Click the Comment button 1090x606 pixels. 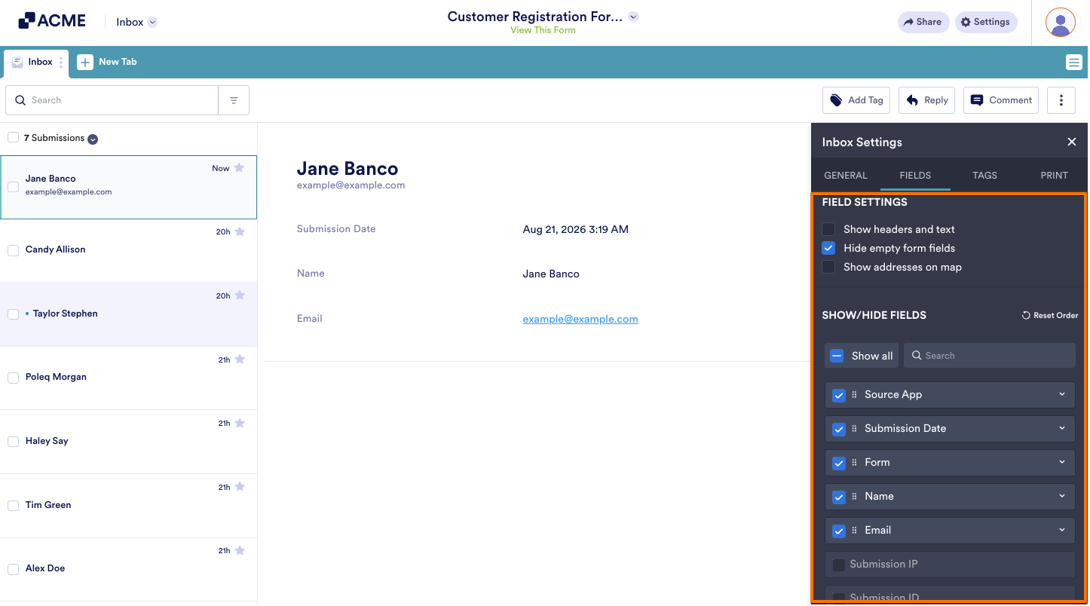click(x=1001, y=100)
